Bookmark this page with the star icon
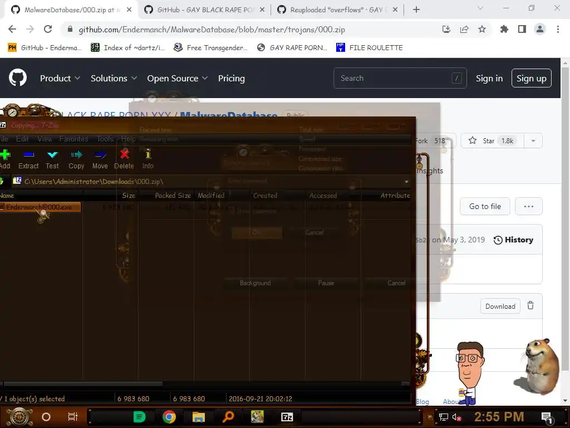This screenshot has height=428, width=570. pyautogui.click(x=482, y=30)
